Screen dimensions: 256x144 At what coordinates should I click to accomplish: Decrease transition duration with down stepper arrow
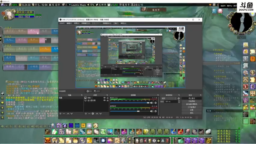point(179,102)
